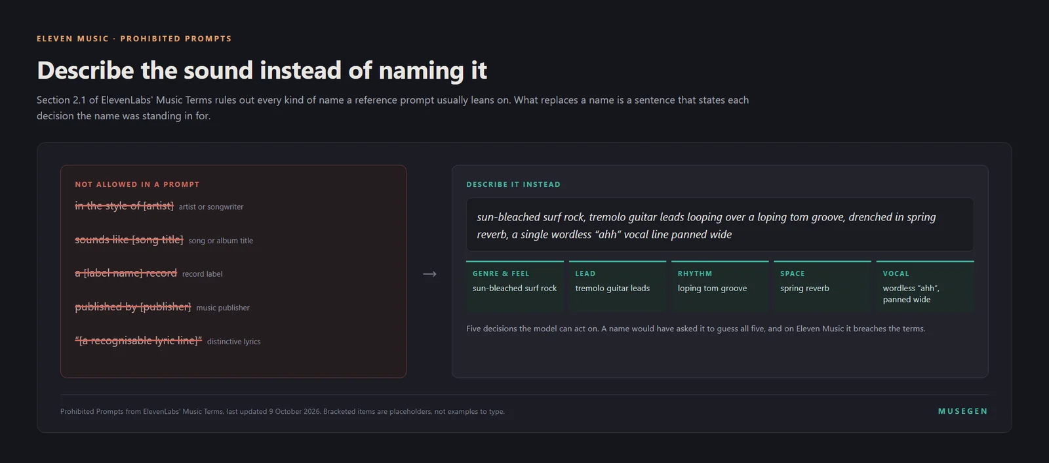Click the "Eleven Music · Prohibited Prompts" eyebrow label
The width and height of the screenshot is (1049, 463).
point(134,39)
